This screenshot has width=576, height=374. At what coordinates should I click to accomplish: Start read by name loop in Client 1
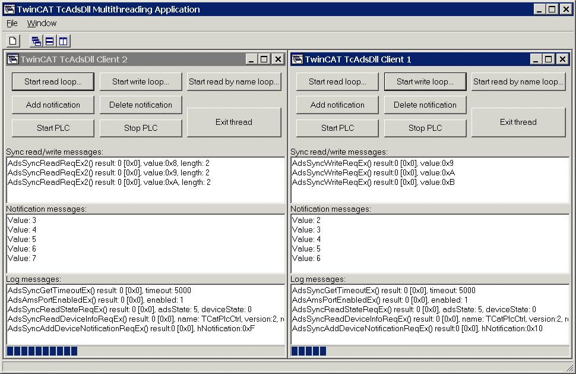518,81
